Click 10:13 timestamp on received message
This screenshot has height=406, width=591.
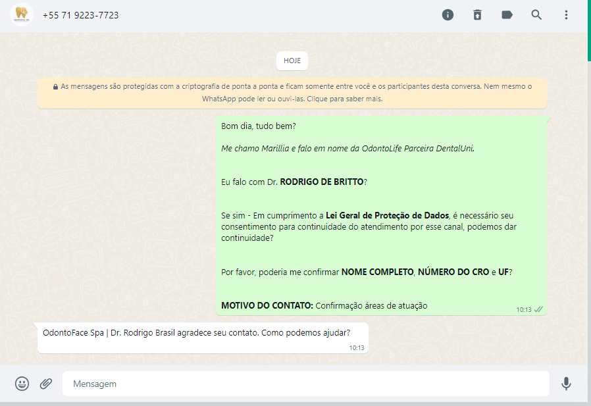[357, 348]
